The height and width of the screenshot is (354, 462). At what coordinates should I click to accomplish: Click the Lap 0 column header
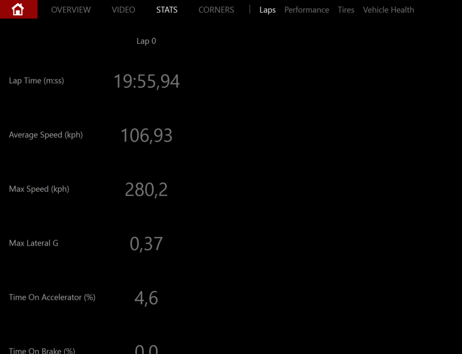(146, 41)
